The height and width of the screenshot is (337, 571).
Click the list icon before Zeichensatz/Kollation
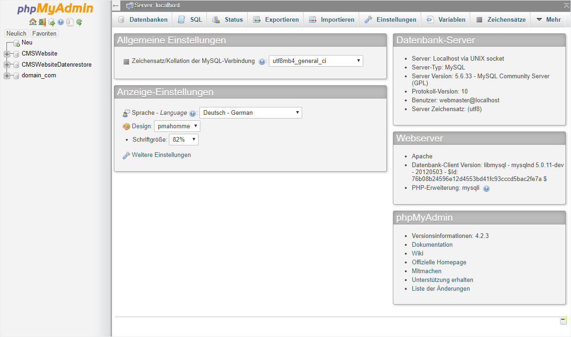pos(127,61)
